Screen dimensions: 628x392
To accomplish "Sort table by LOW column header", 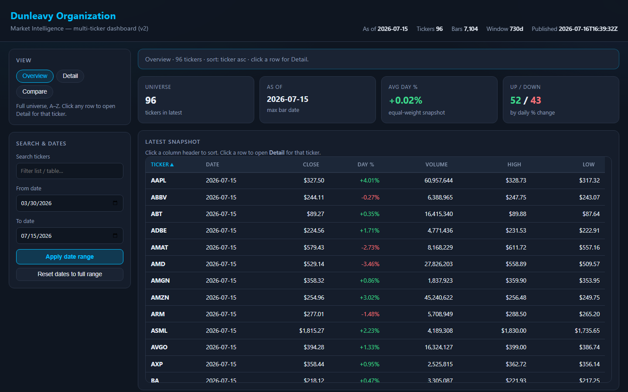I will click(x=588, y=165).
